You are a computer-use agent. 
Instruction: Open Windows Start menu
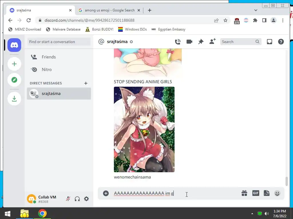pos(7,213)
